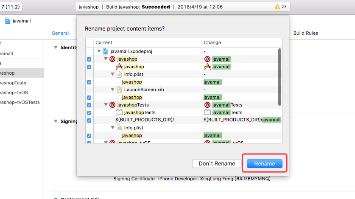Click the javamallTests bundle icon in Change column
355x199 pixels.
tap(207, 112)
